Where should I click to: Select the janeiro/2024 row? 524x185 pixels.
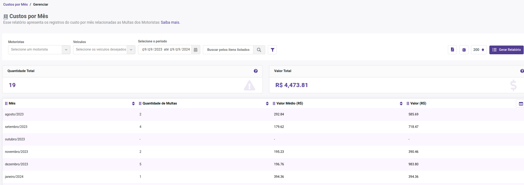click(x=263, y=177)
